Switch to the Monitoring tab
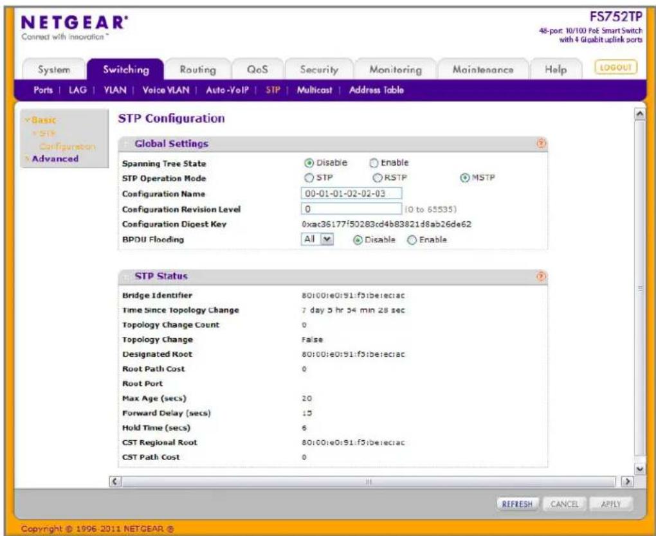Viewport: 656px width, 536px height. [396, 70]
